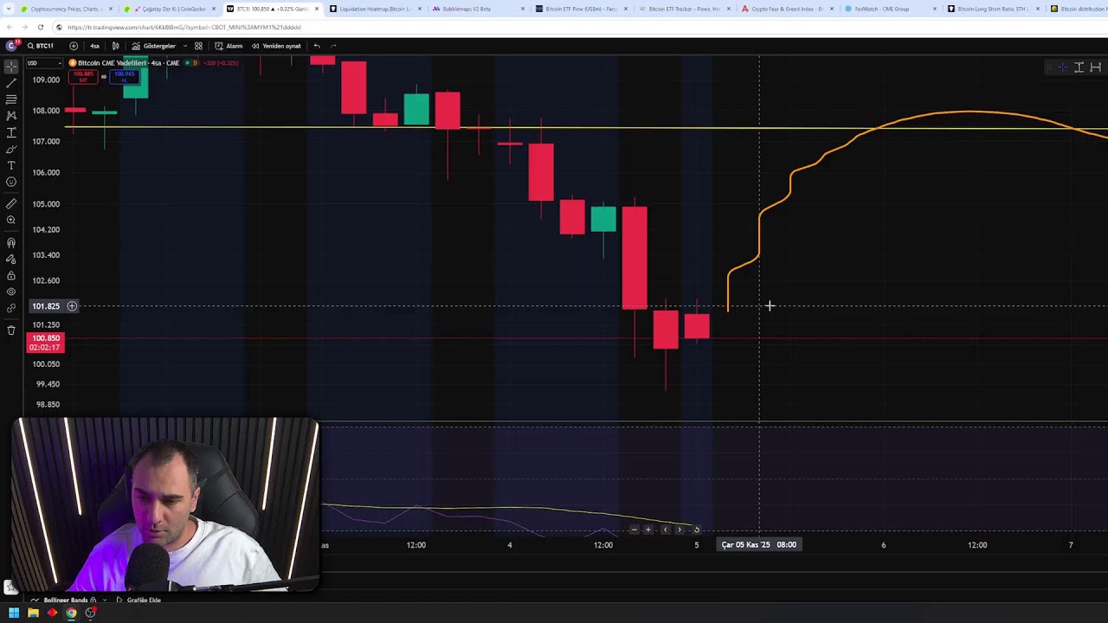Switch to Bitcoin Long Short Ratio tab
This screenshot has height=623, width=1108.
(x=992, y=9)
